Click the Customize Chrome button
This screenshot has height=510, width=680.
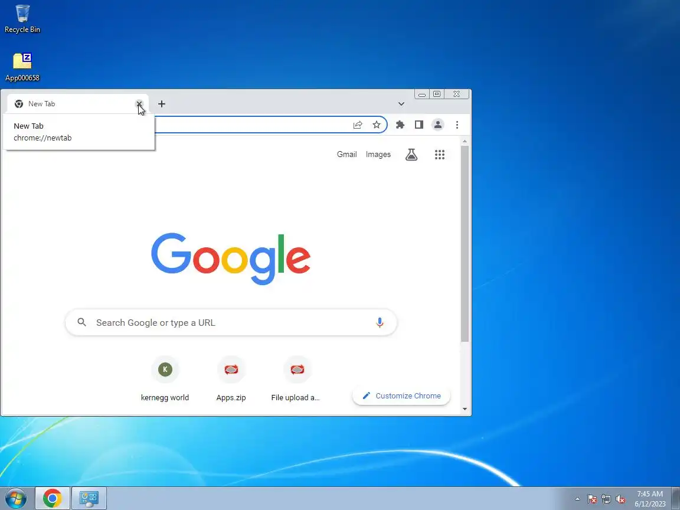(x=401, y=396)
